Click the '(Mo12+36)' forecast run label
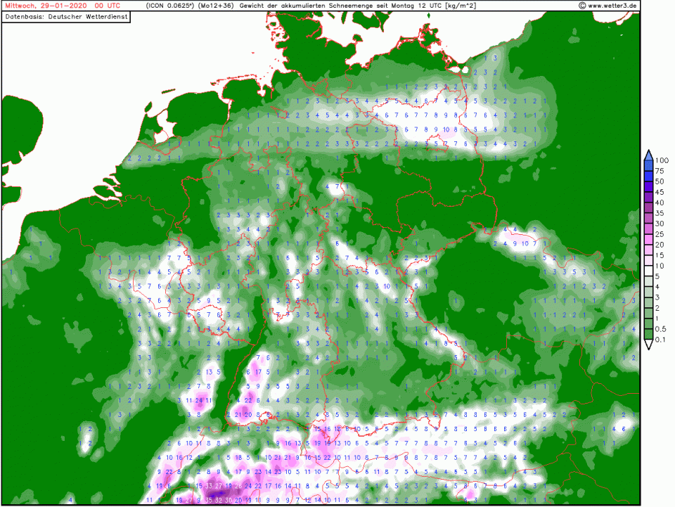675x507 pixels. [215, 5]
